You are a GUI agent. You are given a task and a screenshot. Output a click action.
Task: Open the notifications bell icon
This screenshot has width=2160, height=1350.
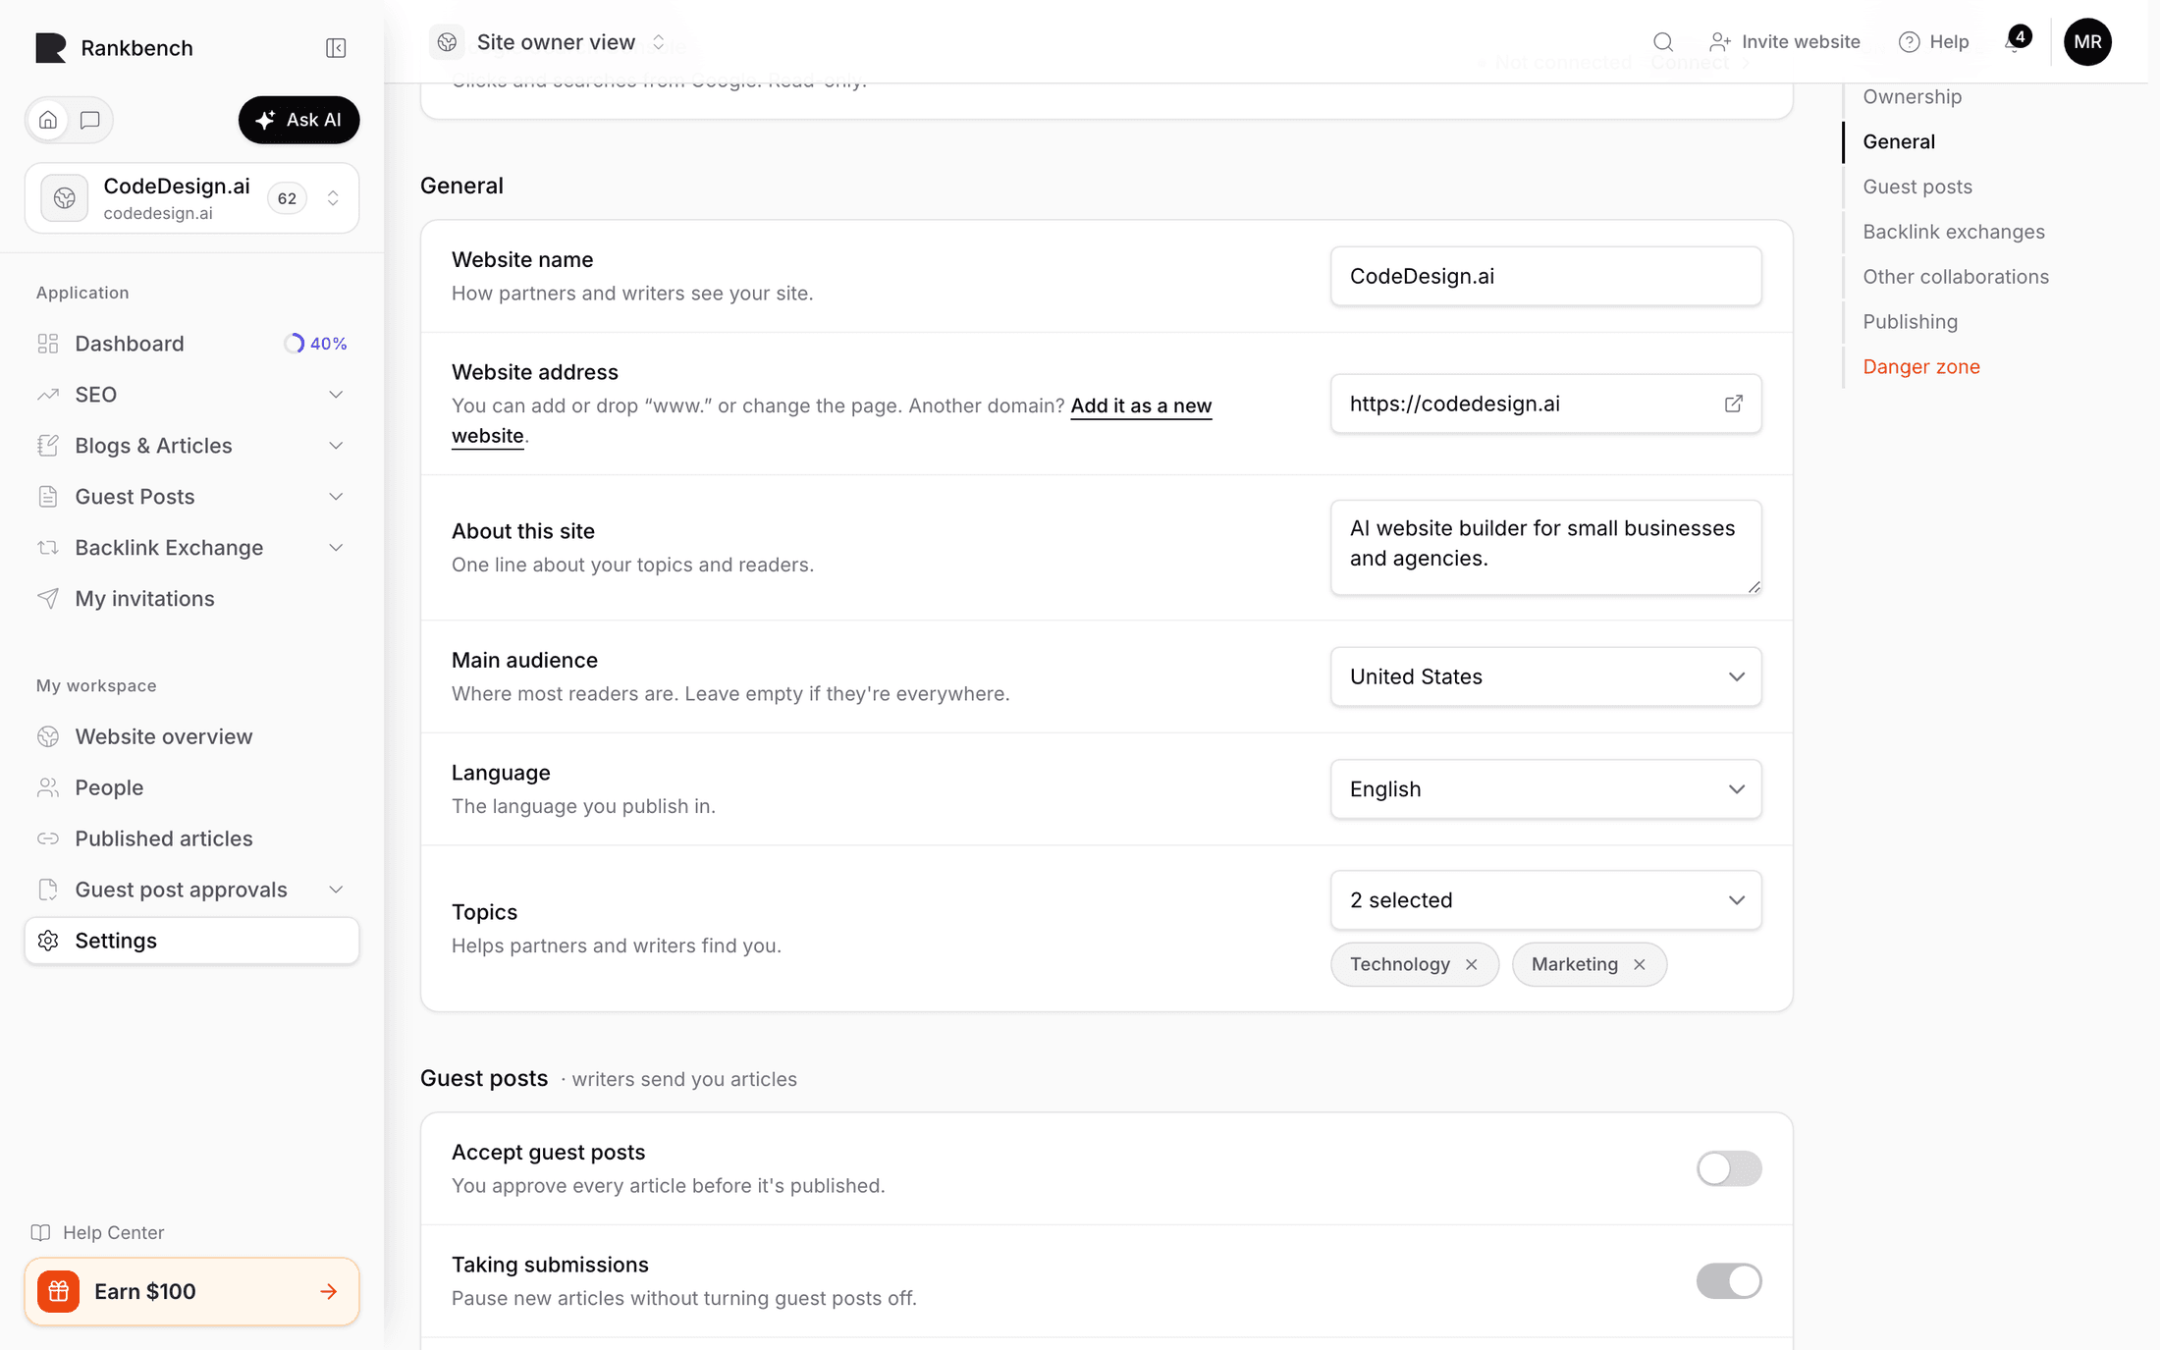pyautogui.click(x=2015, y=42)
